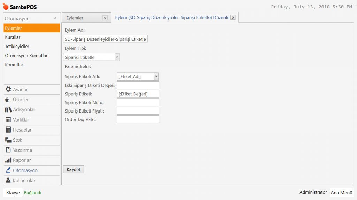Open Raporlar bar chart icon

tap(8, 160)
